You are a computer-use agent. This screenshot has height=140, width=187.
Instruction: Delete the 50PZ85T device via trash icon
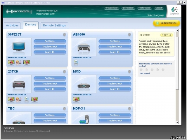click(64, 35)
